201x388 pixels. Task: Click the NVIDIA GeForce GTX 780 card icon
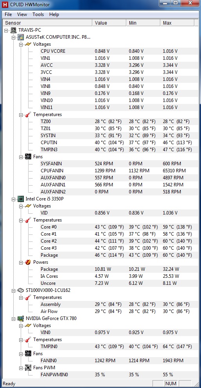(x=21, y=318)
